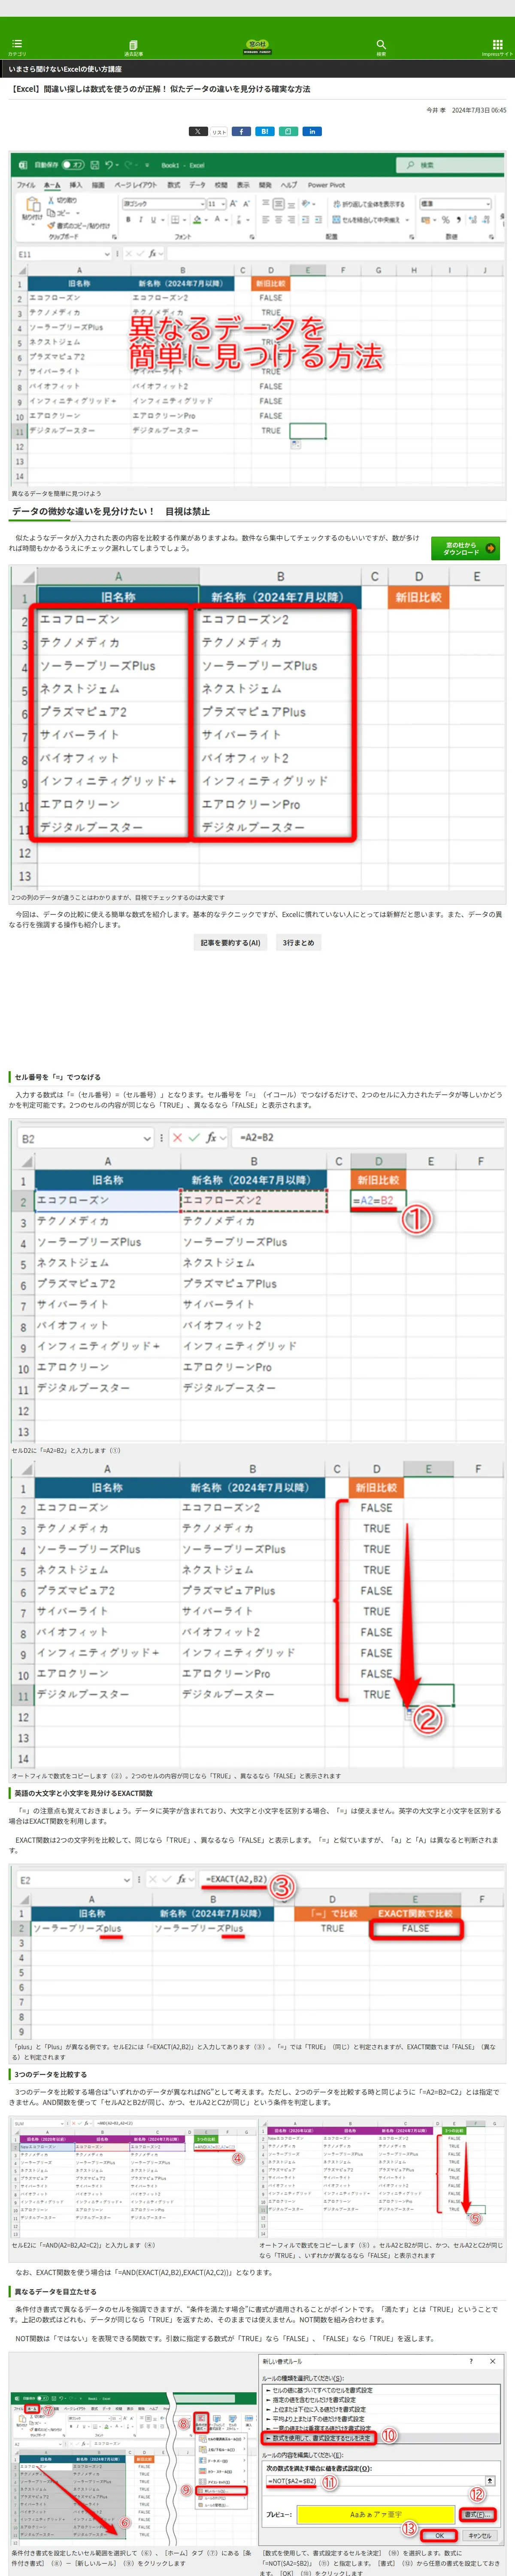Viewport: 515px width, 2576px height.
Task: Open the カテゴリ hamburger menu
Action: pos(17,47)
